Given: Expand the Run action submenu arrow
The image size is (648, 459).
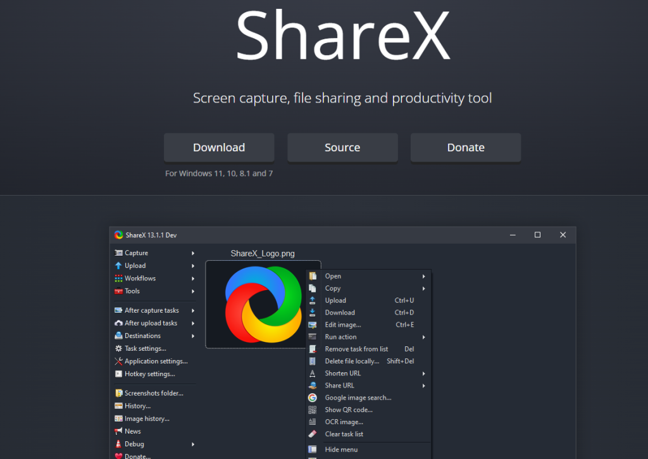Looking at the screenshot, I should (x=423, y=337).
